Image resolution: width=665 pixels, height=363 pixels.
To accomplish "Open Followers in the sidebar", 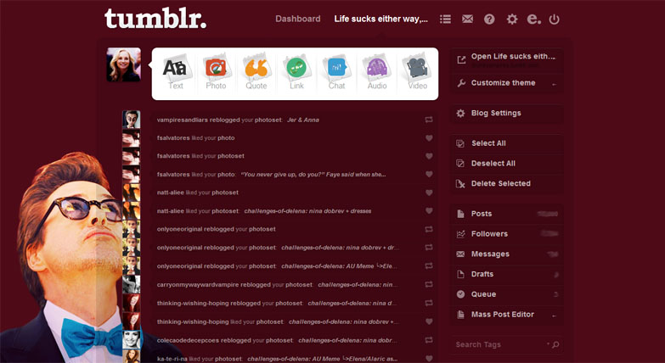I will tap(507, 234).
